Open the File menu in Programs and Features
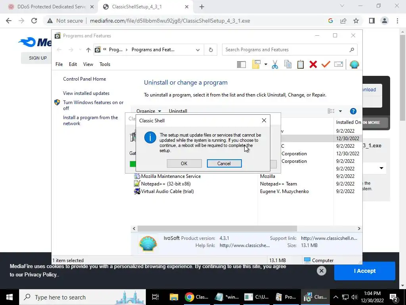 tap(59, 64)
